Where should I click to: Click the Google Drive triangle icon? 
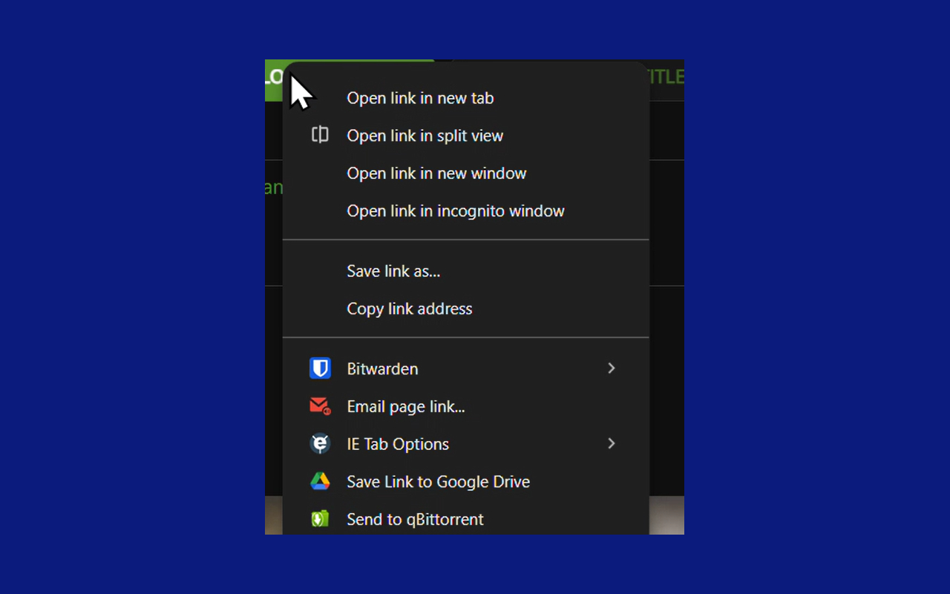point(320,481)
